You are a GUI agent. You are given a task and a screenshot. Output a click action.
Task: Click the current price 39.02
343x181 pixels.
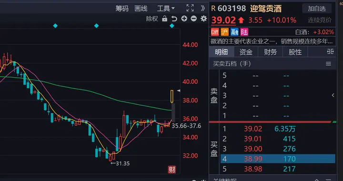(223, 20)
